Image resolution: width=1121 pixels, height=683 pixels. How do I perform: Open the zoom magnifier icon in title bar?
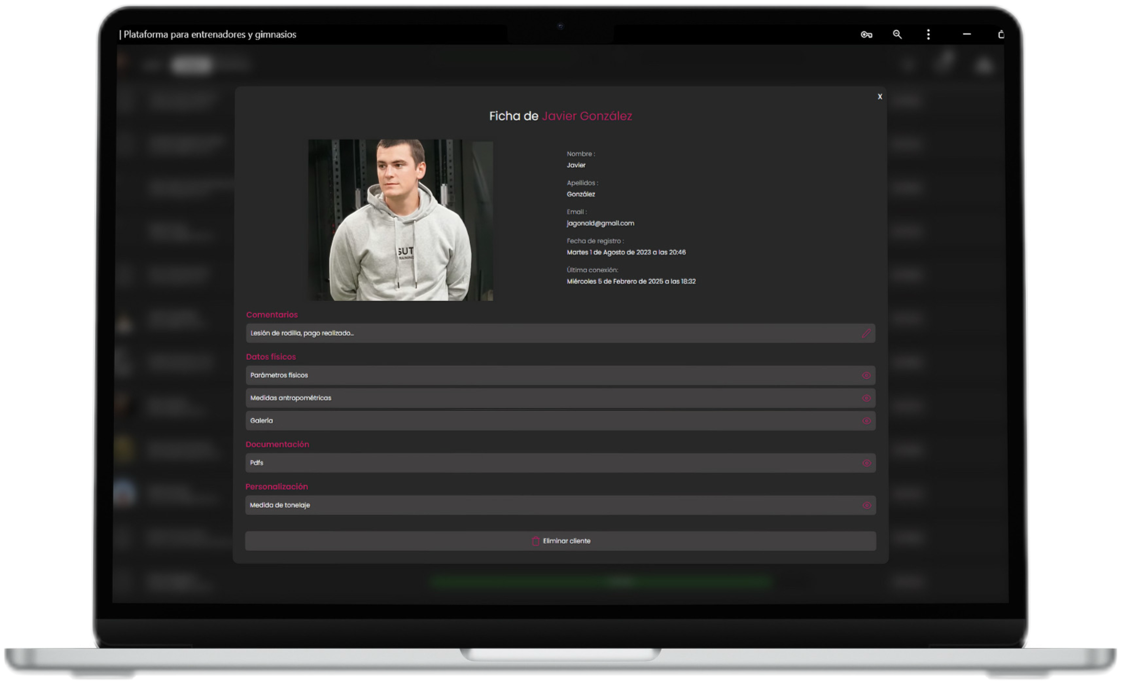coord(897,34)
